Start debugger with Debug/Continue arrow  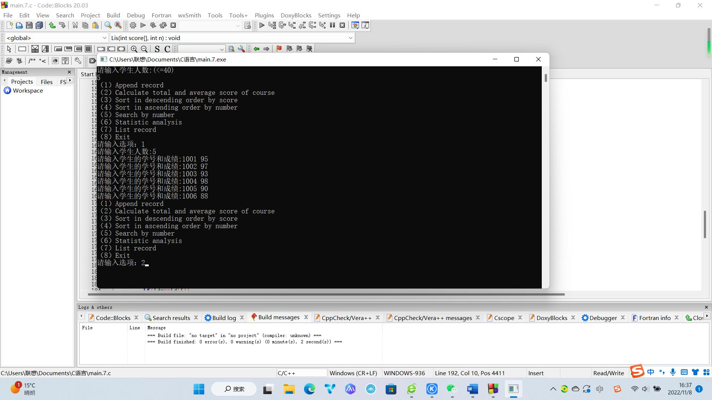pyautogui.click(x=262, y=25)
